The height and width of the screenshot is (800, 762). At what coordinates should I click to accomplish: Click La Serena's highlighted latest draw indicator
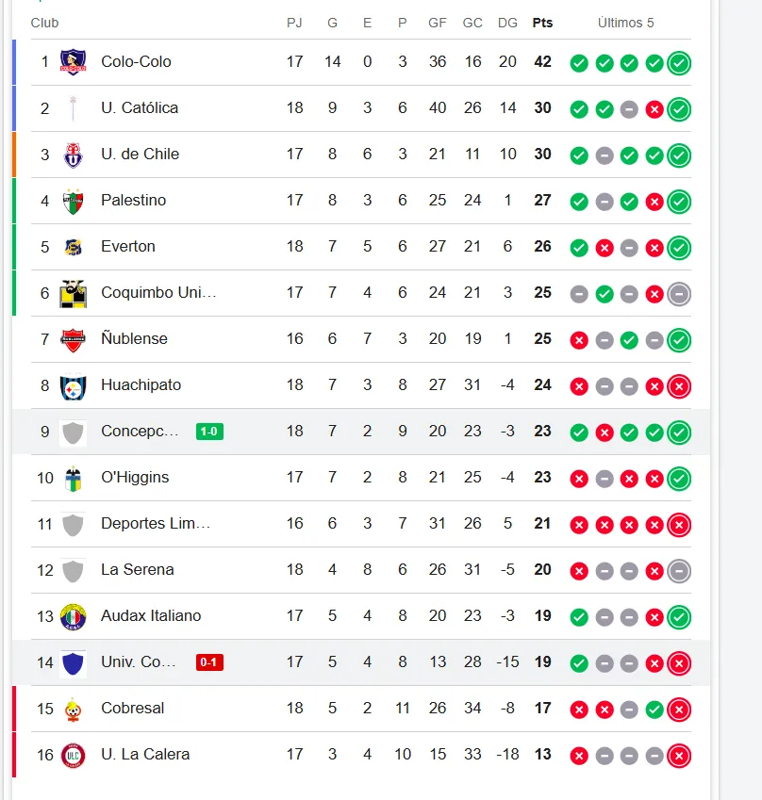click(679, 571)
